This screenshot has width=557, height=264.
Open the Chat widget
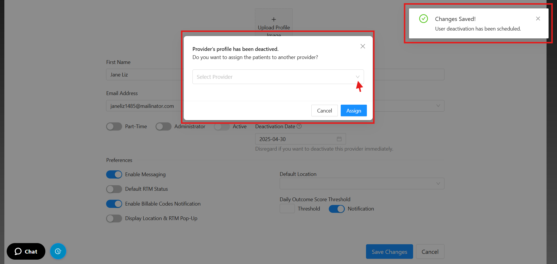(26, 251)
